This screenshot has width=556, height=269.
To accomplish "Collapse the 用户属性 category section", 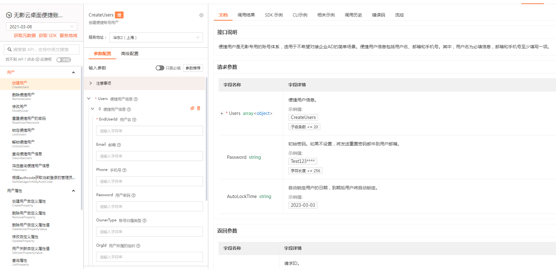I will tap(73, 191).
